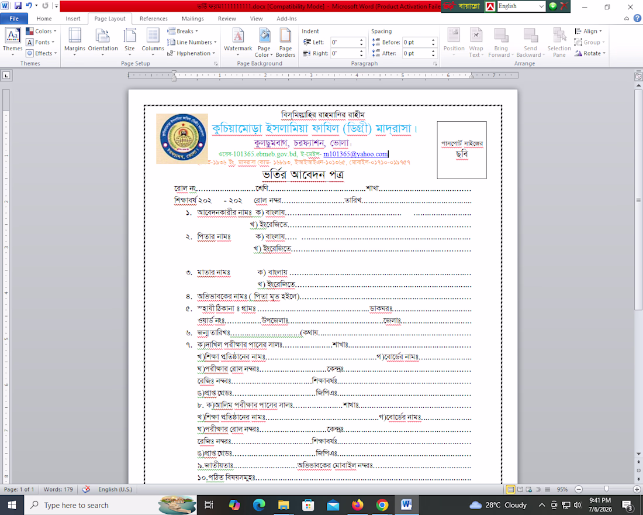Image resolution: width=643 pixels, height=515 pixels.
Task: Click the Bring Forward button
Action: [501, 42]
